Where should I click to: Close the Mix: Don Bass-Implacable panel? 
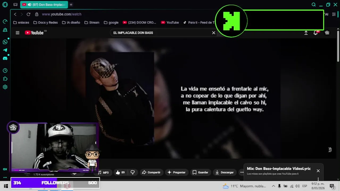[318, 171]
